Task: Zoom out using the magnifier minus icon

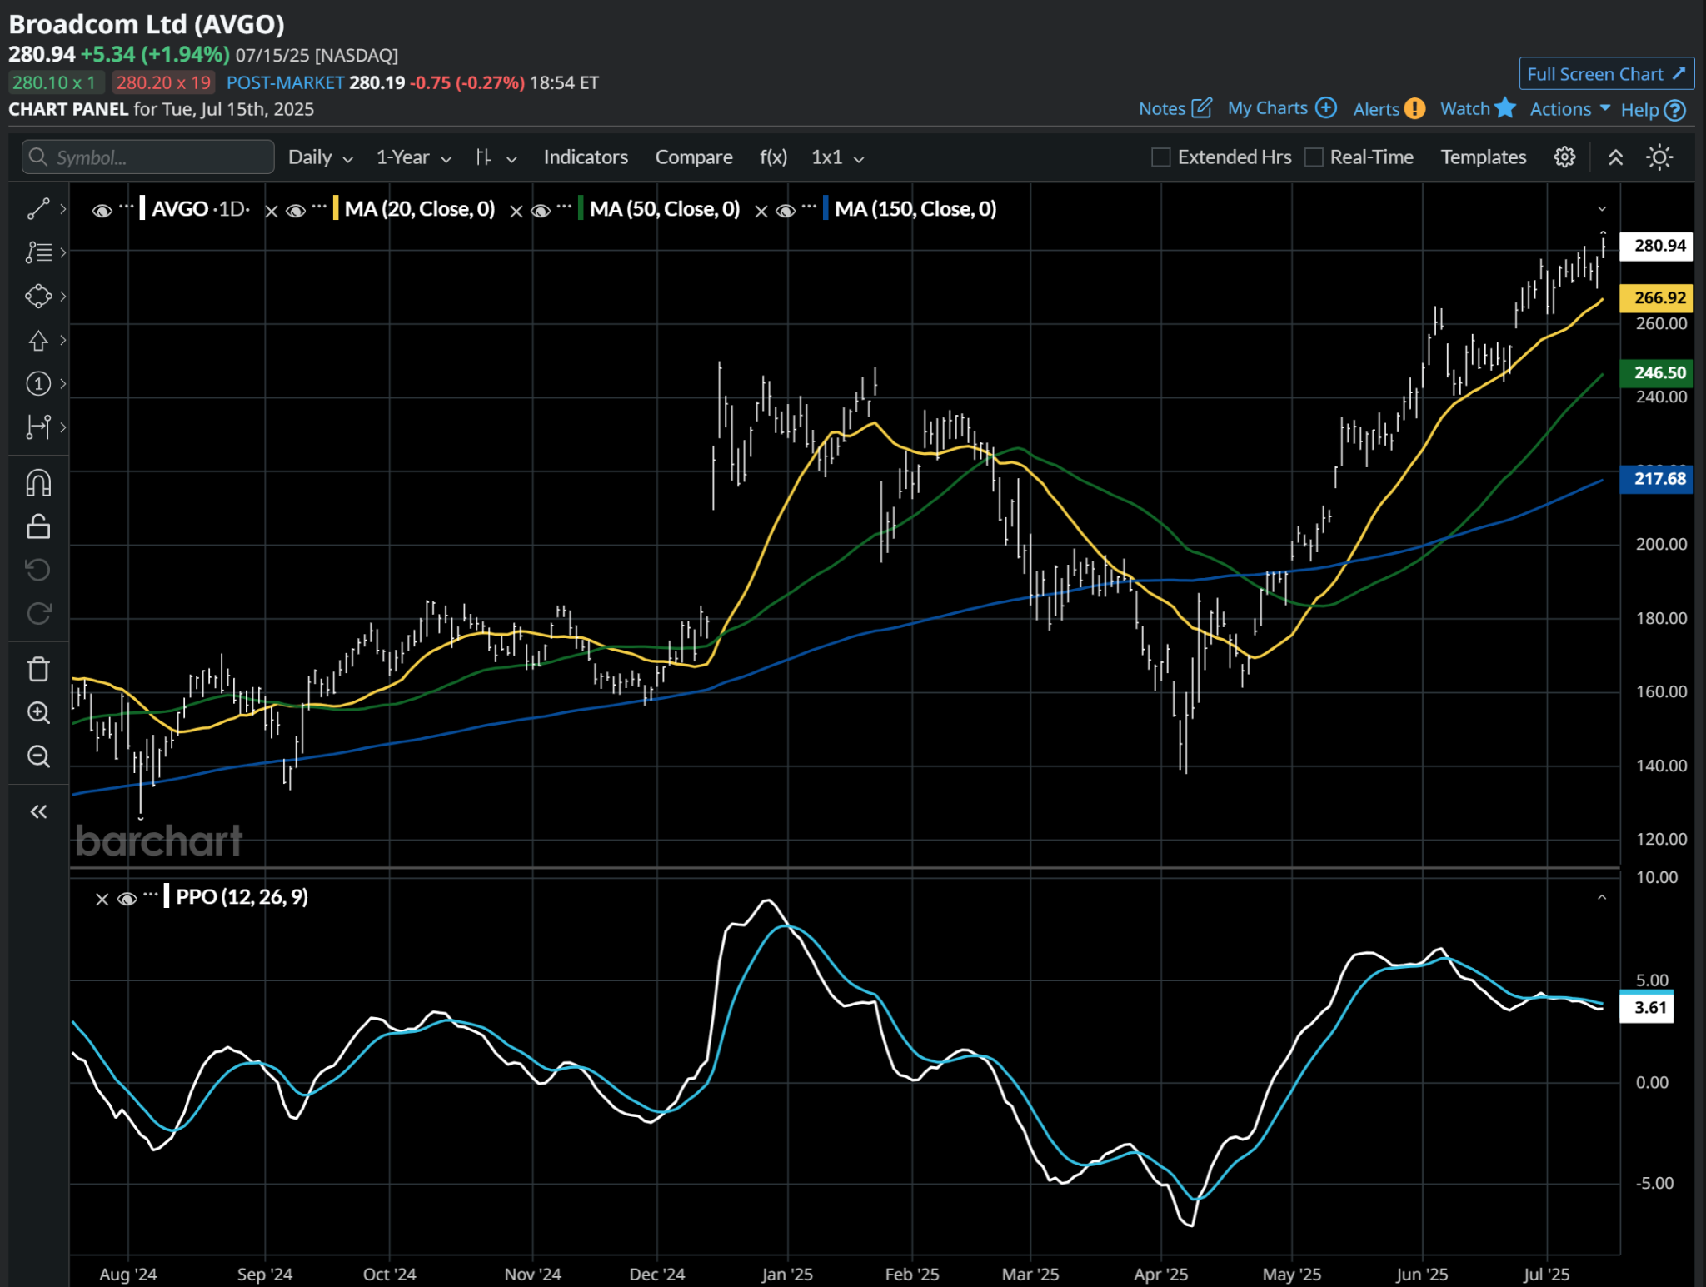Action: 38,756
